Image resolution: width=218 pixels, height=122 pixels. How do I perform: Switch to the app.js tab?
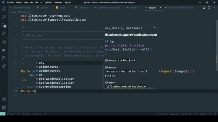pos(61,8)
